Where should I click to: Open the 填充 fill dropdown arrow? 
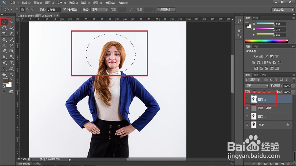(293, 92)
